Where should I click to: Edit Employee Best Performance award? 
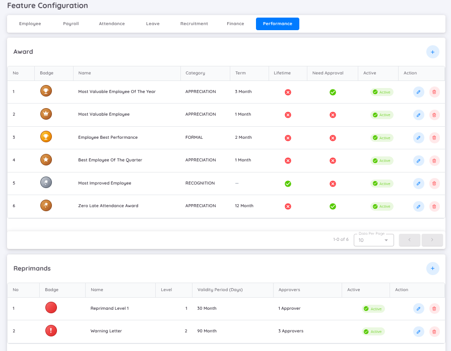pos(419,138)
